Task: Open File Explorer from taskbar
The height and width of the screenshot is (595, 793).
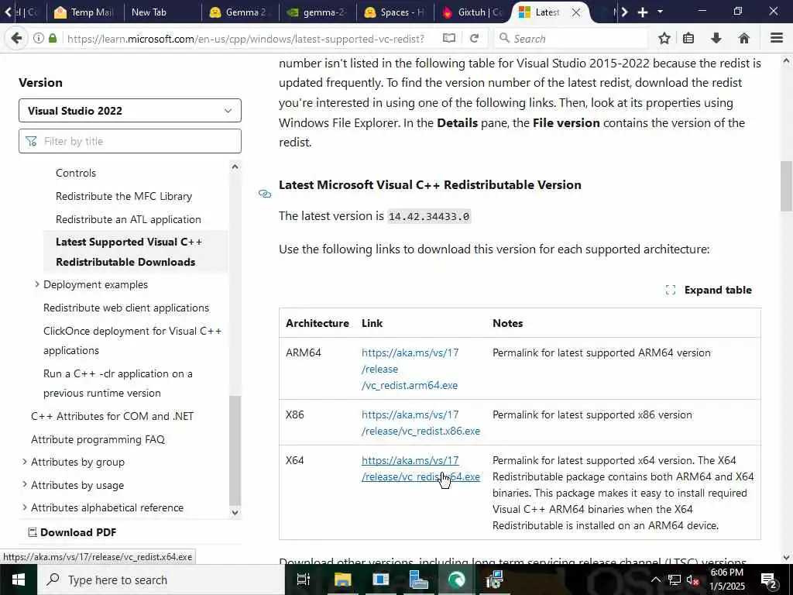Action: (342, 580)
